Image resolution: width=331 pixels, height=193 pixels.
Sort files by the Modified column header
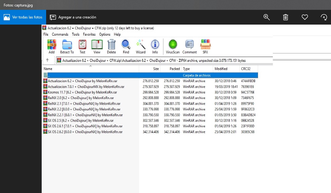click(221, 69)
